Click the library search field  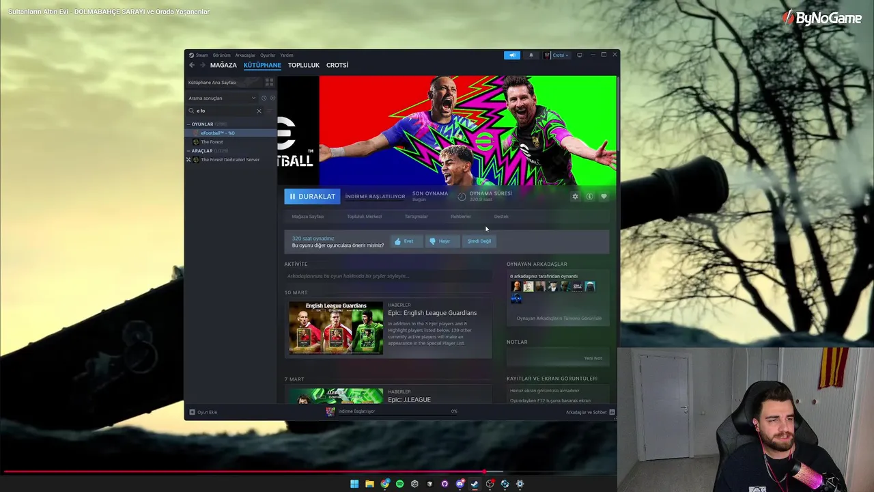coord(225,111)
